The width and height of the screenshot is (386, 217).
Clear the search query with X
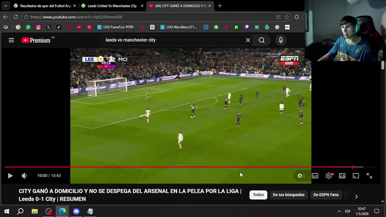coord(248,40)
